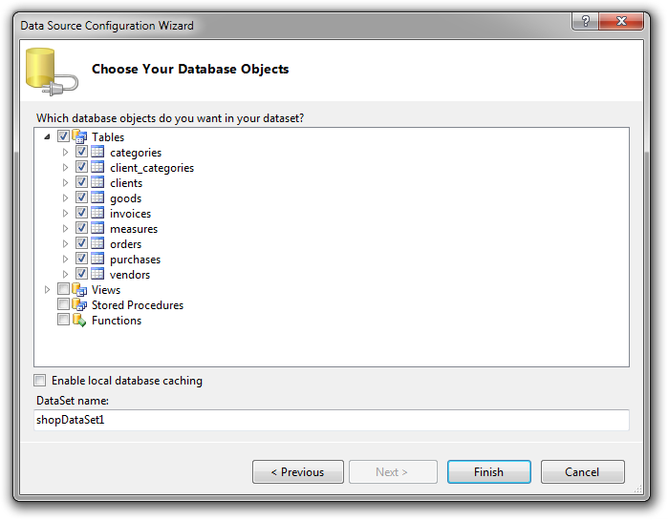
Task: Check the Functions checkbox
Action: point(63,320)
